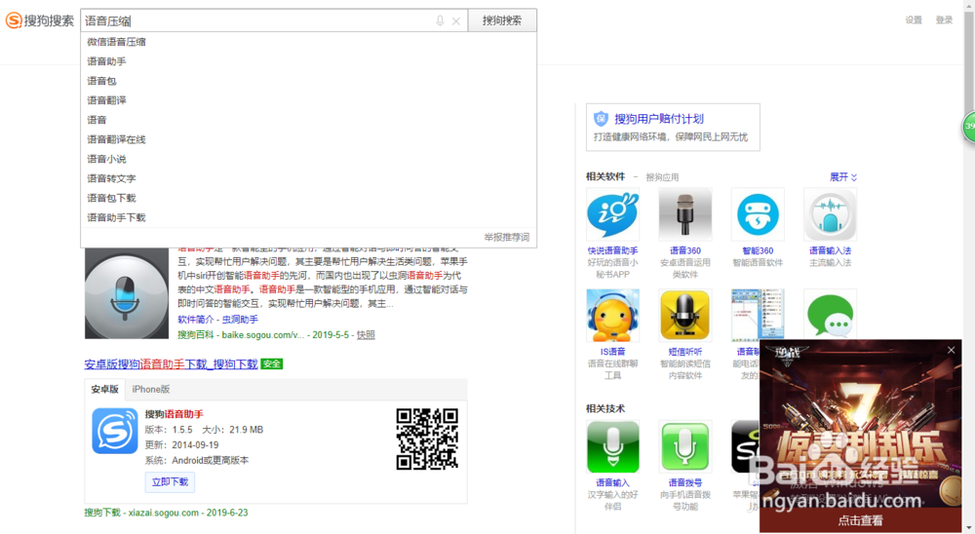Click green chat bubble app icon
The height and width of the screenshot is (534, 975).
click(x=830, y=315)
